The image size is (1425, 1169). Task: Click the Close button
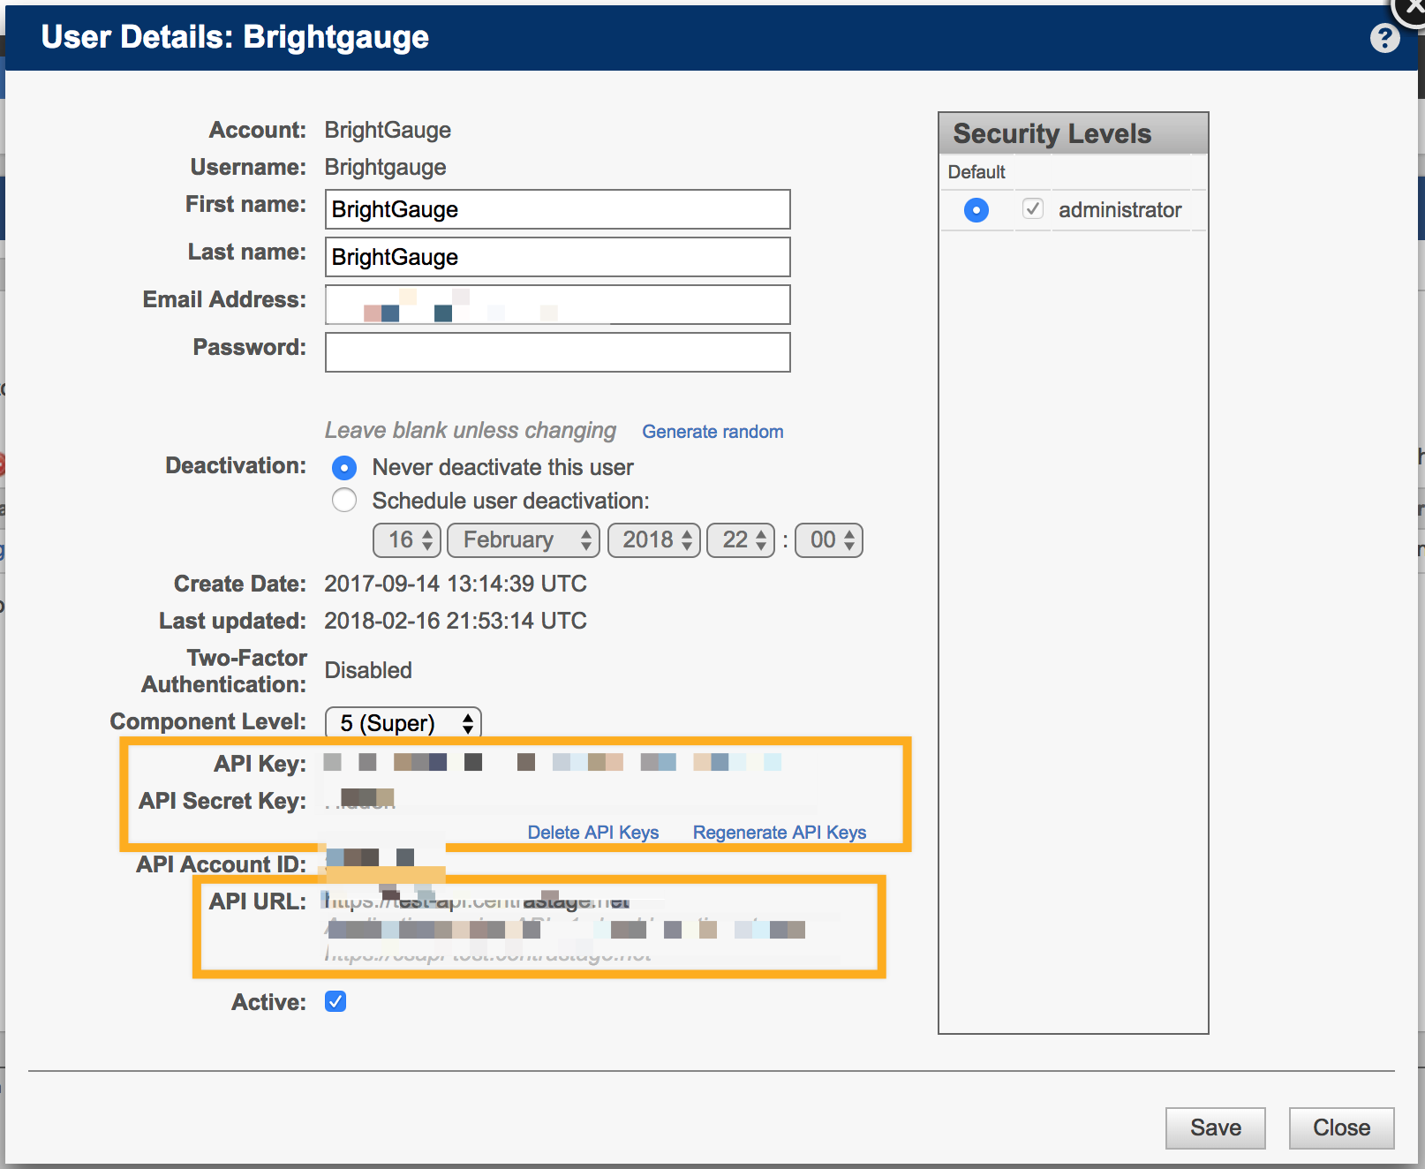(1342, 1128)
